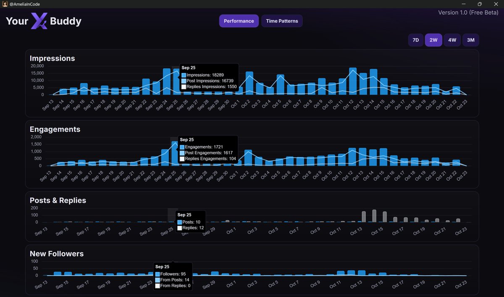This screenshot has width=504, height=297.
Task: Click the Oct 11 label under New Followers
Action: point(335,284)
